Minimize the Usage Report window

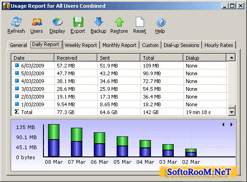click(x=225, y=6)
